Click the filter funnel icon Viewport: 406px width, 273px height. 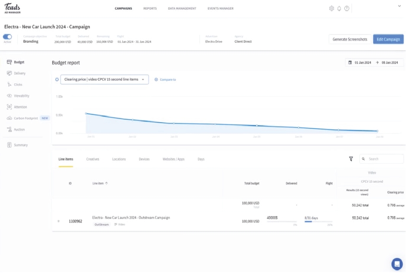(x=351, y=159)
